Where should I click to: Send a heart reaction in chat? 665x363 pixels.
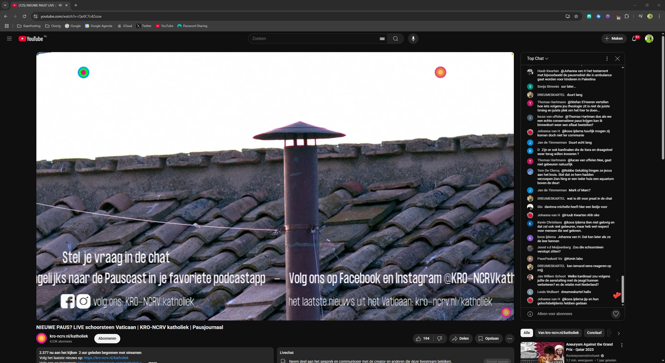[616, 314]
